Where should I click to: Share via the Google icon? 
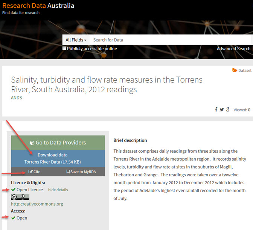[x=228, y=110]
